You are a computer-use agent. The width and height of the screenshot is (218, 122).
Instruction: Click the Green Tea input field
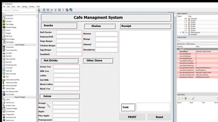point(66,67)
